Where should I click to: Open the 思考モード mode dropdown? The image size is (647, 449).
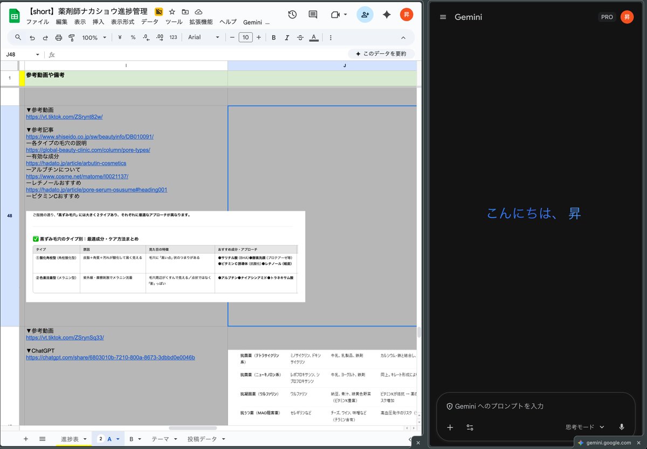pyautogui.click(x=585, y=427)
